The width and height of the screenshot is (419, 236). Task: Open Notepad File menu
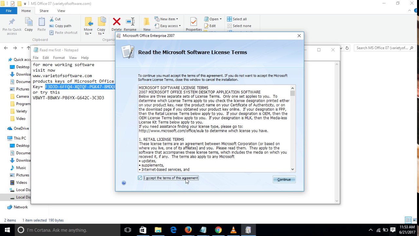point(35,58)
